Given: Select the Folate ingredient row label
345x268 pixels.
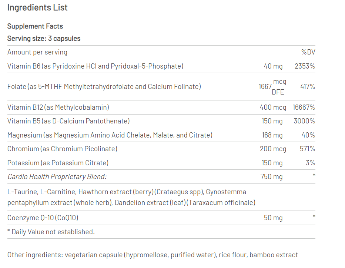Looking at the screenshot, I should coord(104,87).
